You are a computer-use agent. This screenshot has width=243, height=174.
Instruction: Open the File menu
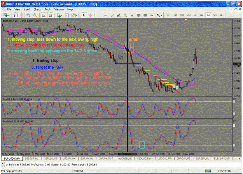click(9, 9)
